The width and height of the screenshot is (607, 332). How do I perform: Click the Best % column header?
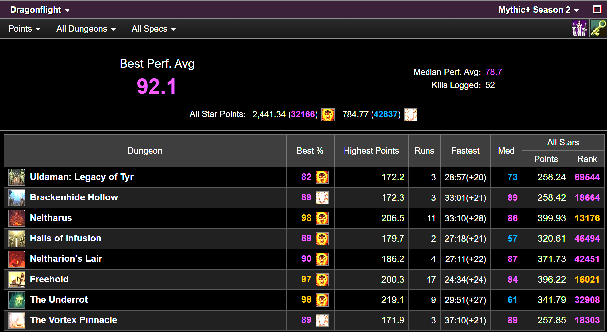coord(310,151)
